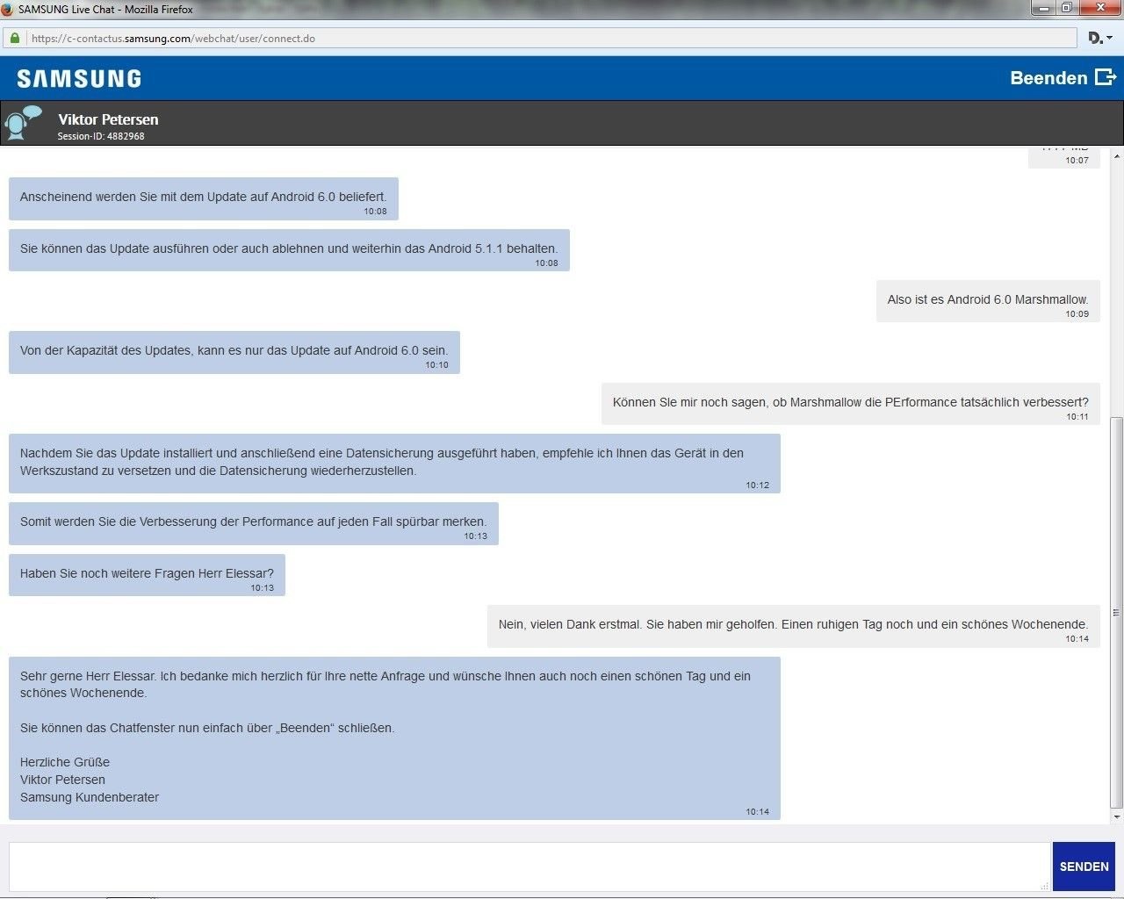Screen dimensions: 1124x899
Task: Click message 'Nein, vielen Dank erstmal.'
Action: pos(794,626)
